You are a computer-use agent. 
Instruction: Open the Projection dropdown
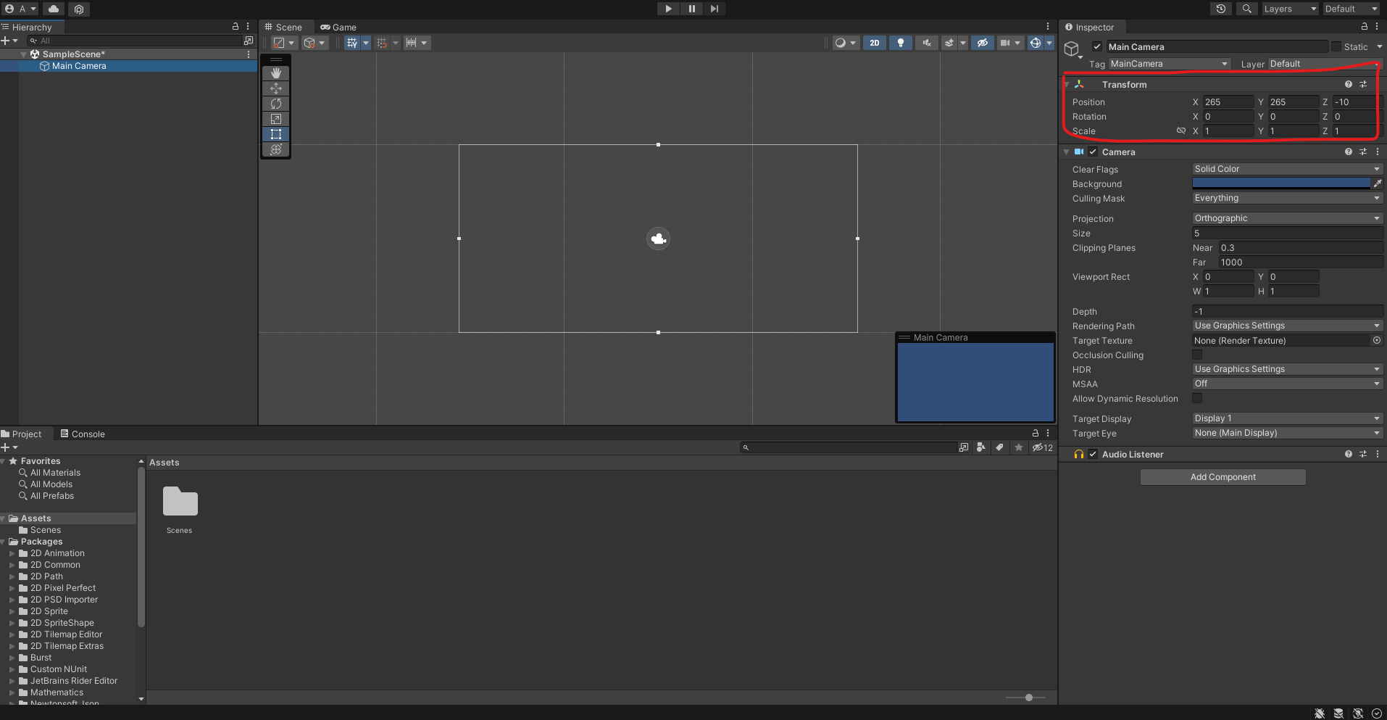pos(1286,218)
